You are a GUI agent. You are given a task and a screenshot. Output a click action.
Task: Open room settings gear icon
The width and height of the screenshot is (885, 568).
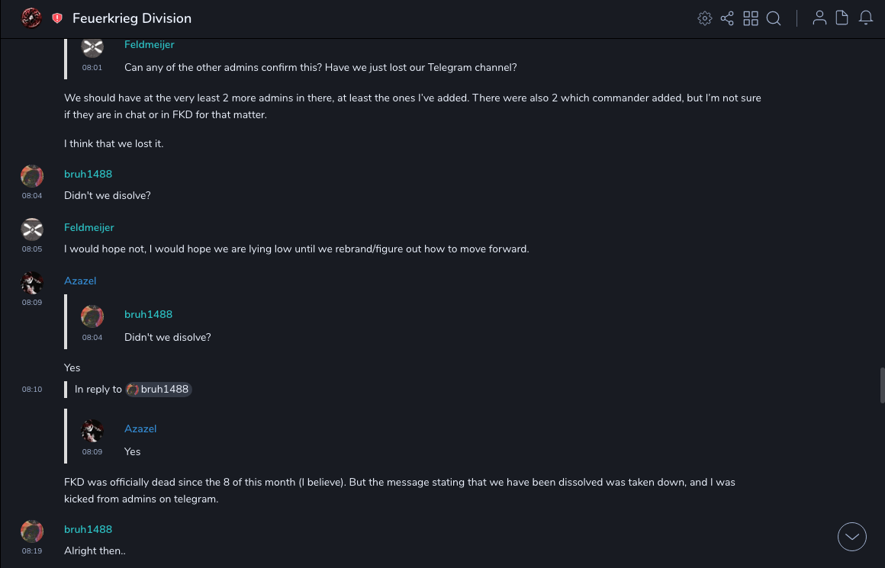click(x=704, y=18)
